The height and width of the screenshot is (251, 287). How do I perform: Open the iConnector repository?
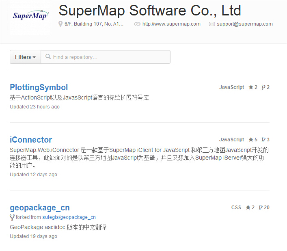(x=31, y=140)
